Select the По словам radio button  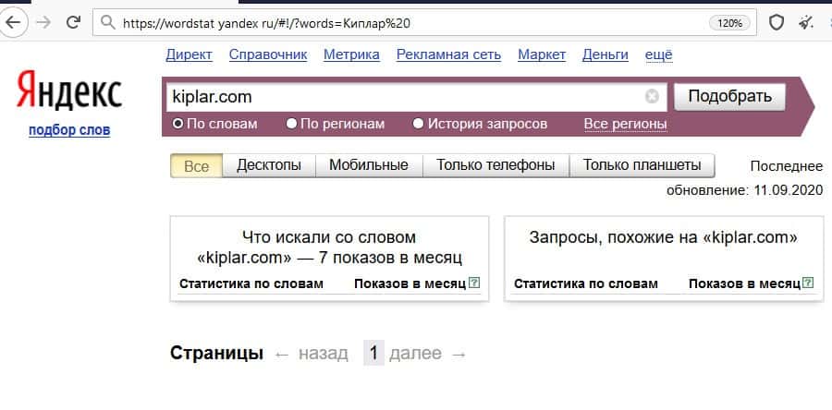(178, 124)
